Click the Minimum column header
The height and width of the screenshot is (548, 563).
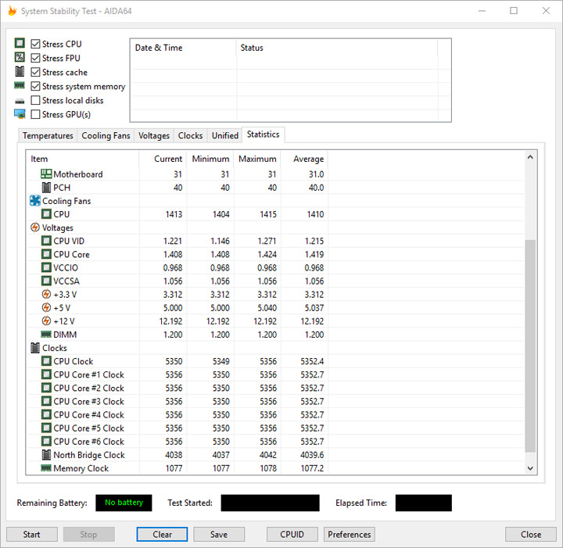[210, 159]
